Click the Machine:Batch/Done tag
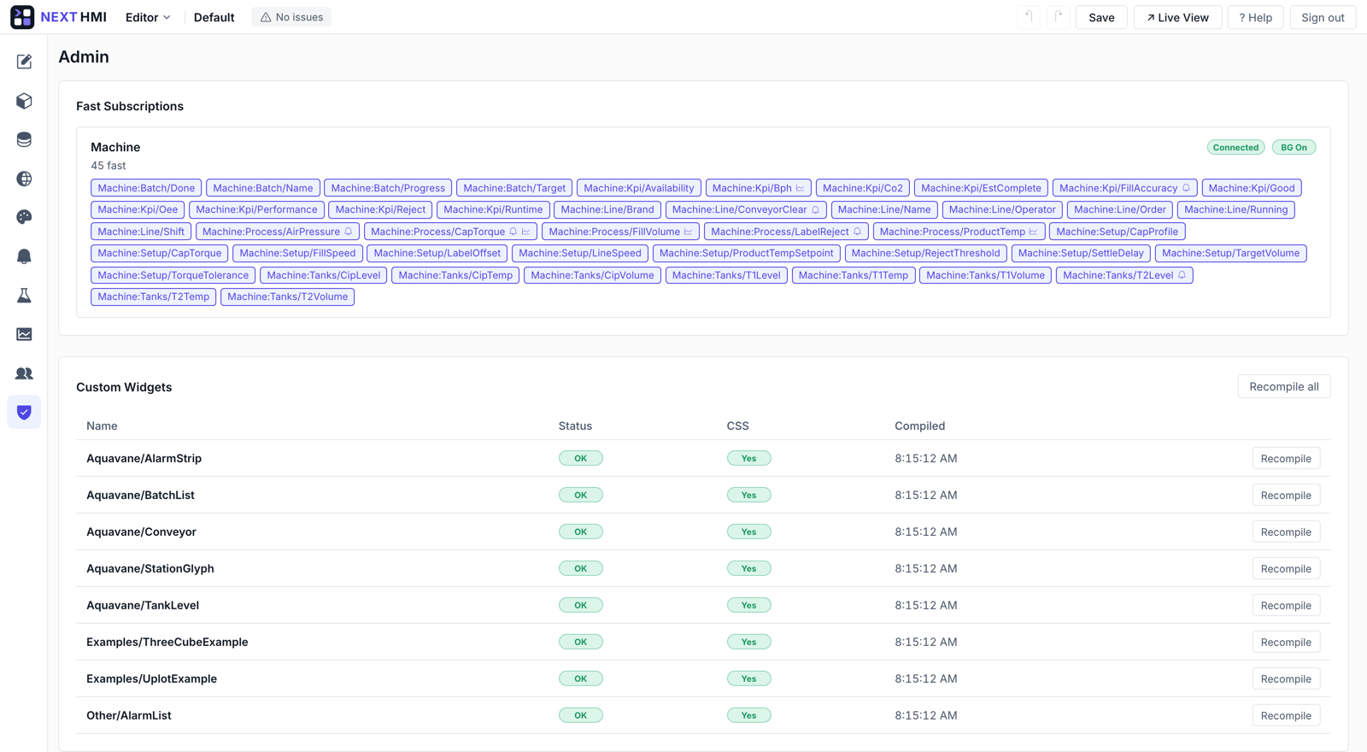Viewport: 1367px width, 752px height. pos(146,188)
